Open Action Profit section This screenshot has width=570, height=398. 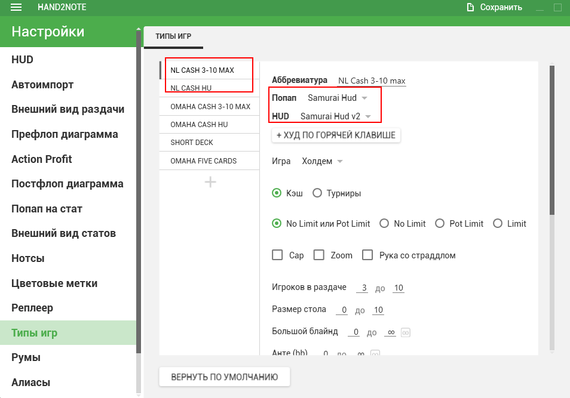click(x=68, y=159)
